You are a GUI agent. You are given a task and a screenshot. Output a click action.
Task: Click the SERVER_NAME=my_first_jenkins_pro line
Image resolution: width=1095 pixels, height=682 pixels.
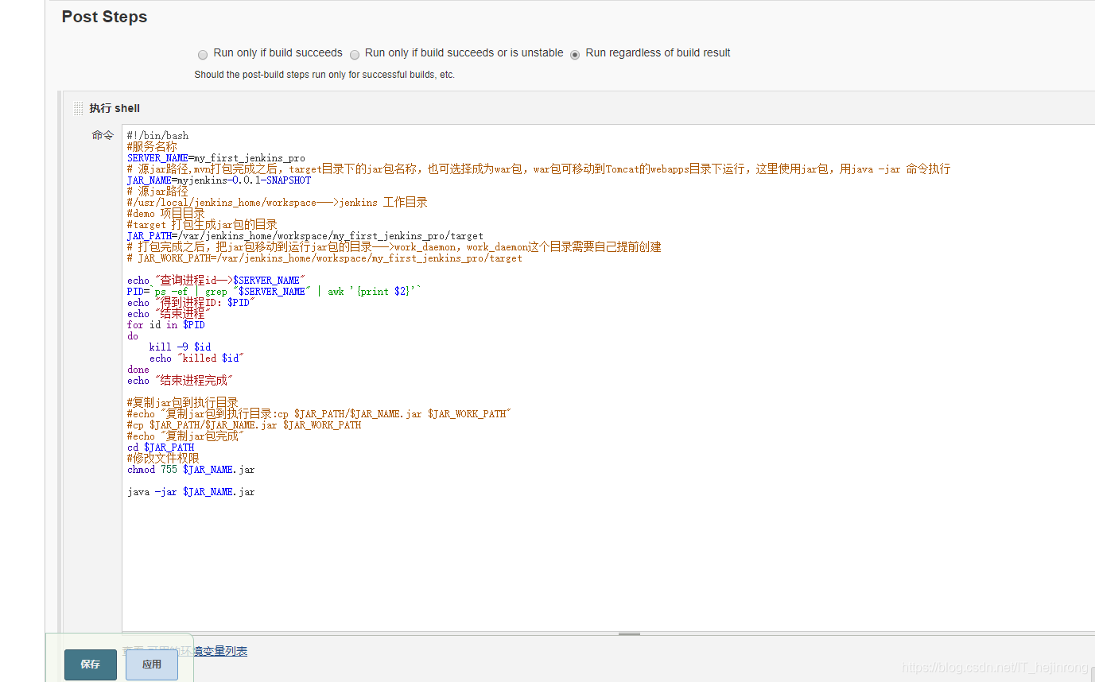pyautogui.click(x=216, y=158)
